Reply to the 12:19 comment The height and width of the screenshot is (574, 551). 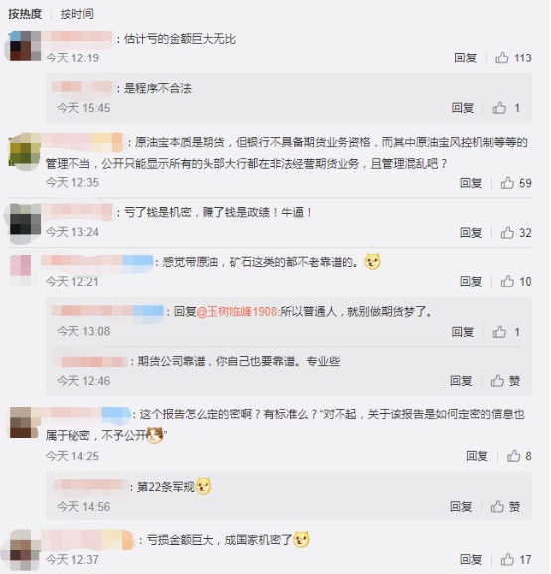tap(465, 57)
